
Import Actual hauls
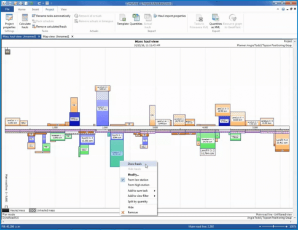click(147, 22)
